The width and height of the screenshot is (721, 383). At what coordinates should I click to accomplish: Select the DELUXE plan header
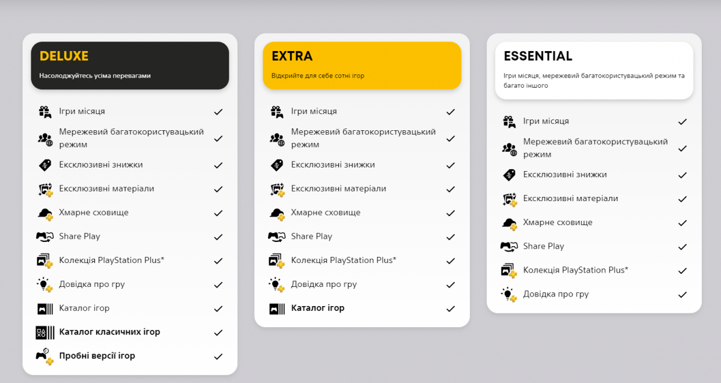tap(130, 65)
